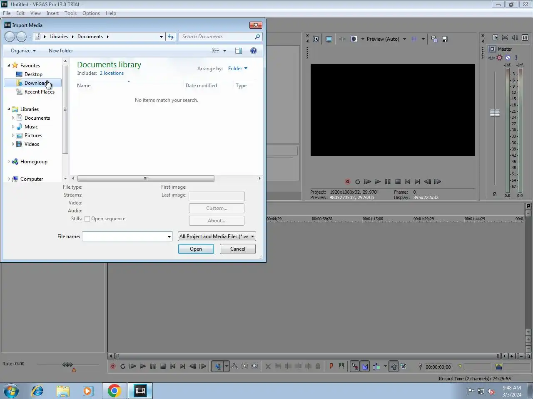This screenshot has width=533, height=399.
Task: Open Internet Explorer from the taskbar
Action: coord(37,391)
